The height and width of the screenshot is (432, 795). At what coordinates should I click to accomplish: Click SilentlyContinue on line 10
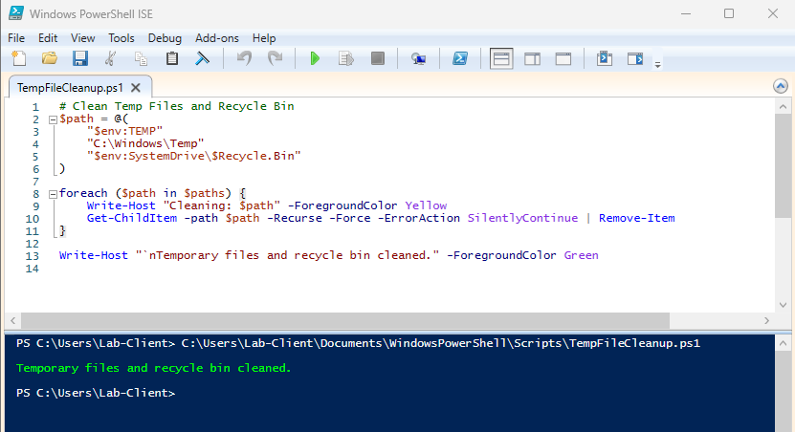pos(522,218)
